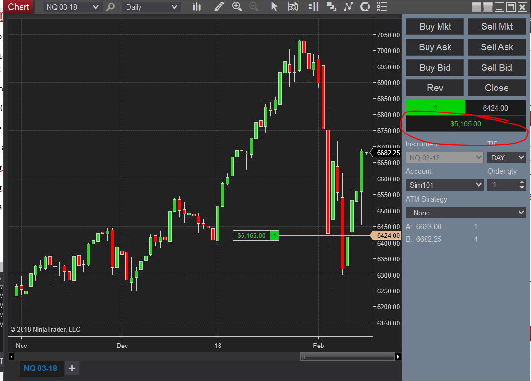The height and width of the screenshot is (381, 531).
Task: Open the properties list icon
Action: tap(382, 7)
